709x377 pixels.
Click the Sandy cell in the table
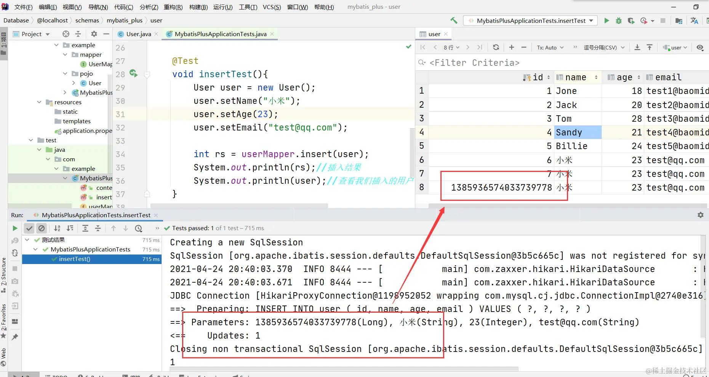pyautogui.click(x=577, y=132)
